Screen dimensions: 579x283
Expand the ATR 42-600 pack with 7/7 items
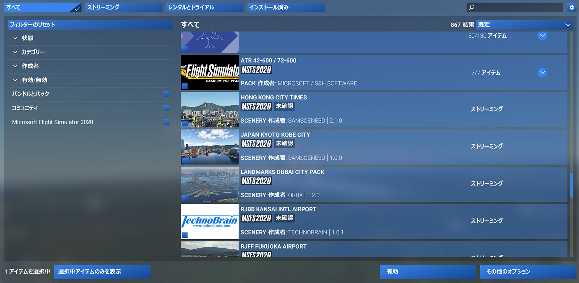[x=542, y=73]
